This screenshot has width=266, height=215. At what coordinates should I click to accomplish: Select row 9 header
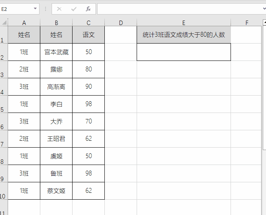4,173
